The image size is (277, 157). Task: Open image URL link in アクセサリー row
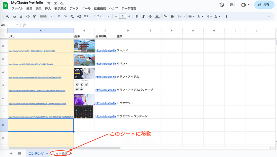coord(106,103)
